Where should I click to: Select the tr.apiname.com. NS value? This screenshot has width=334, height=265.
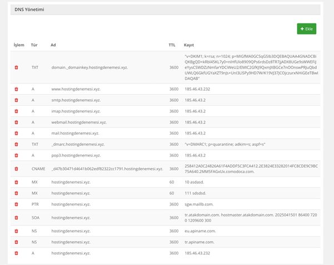[200, 242]
